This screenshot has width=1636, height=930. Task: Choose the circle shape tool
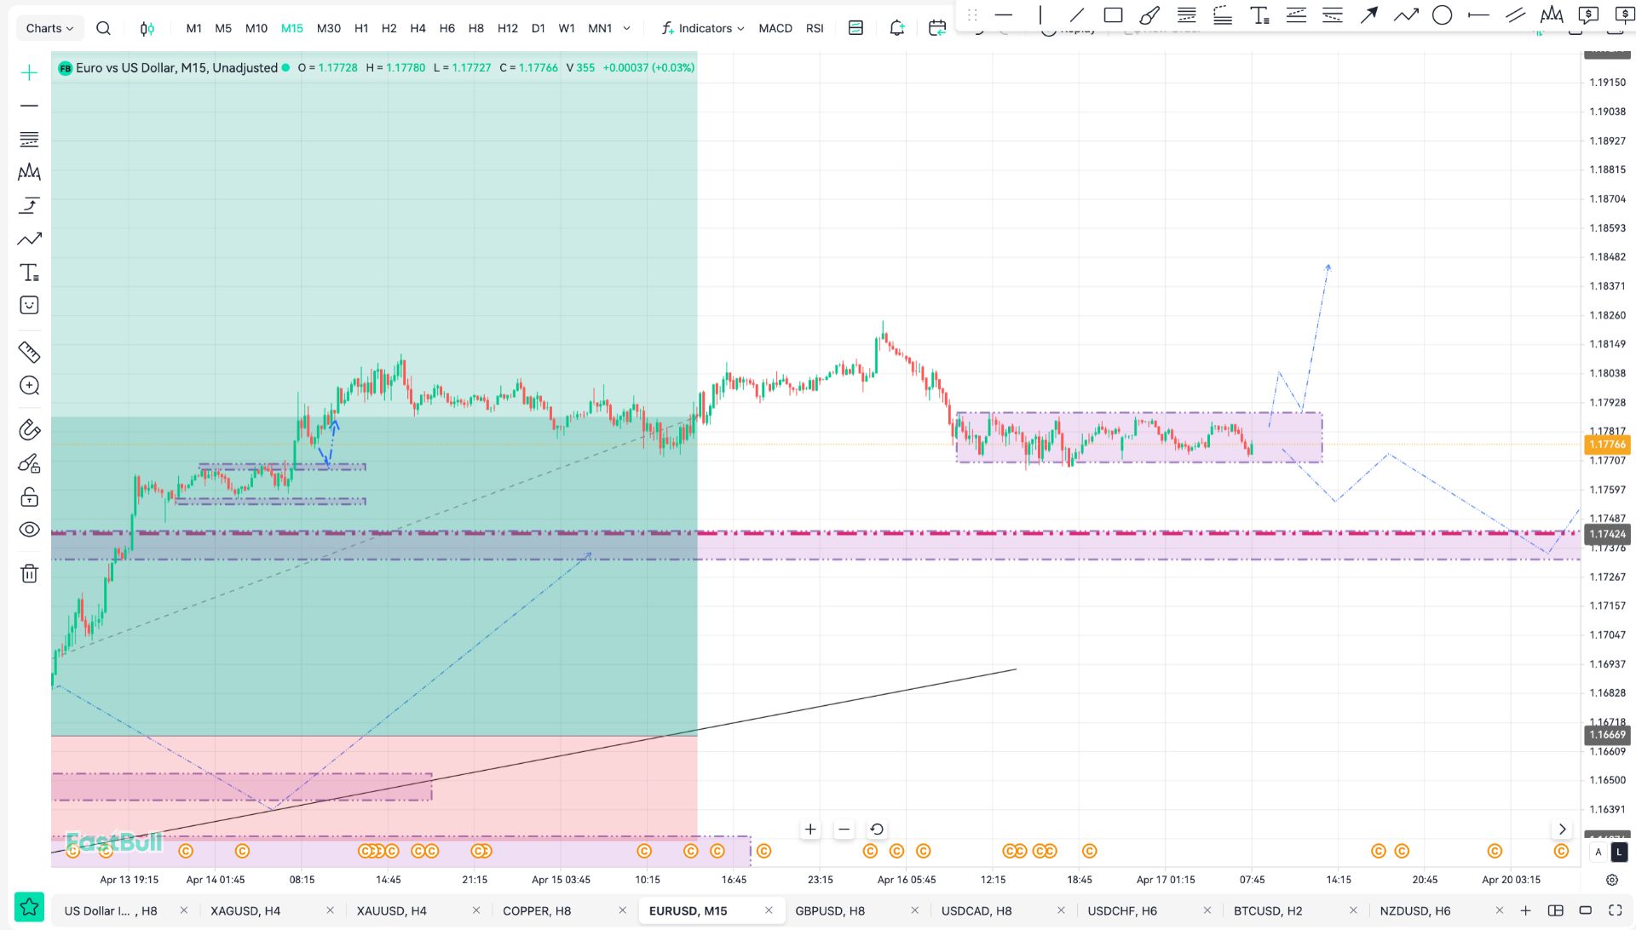click(x=1442, y=15)
